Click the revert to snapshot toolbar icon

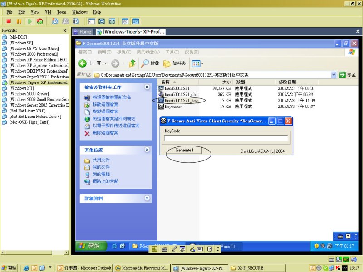[65, 21]
